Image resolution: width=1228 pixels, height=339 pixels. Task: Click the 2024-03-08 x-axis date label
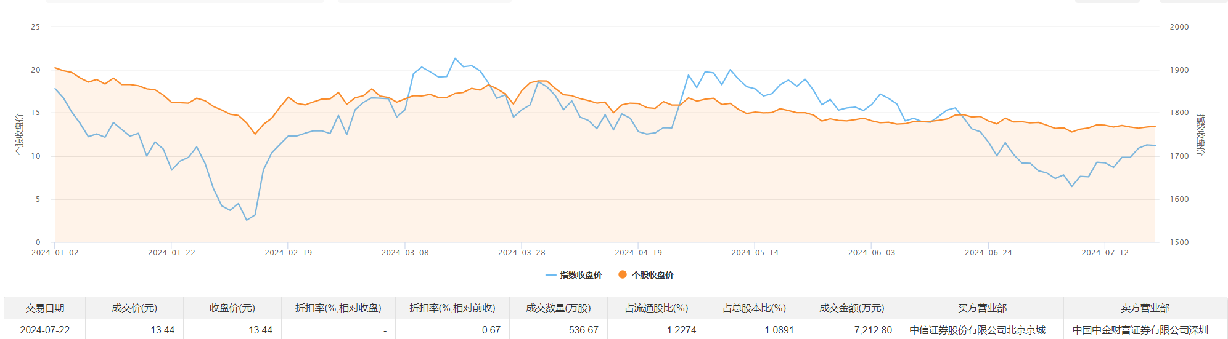click(405, 253)
